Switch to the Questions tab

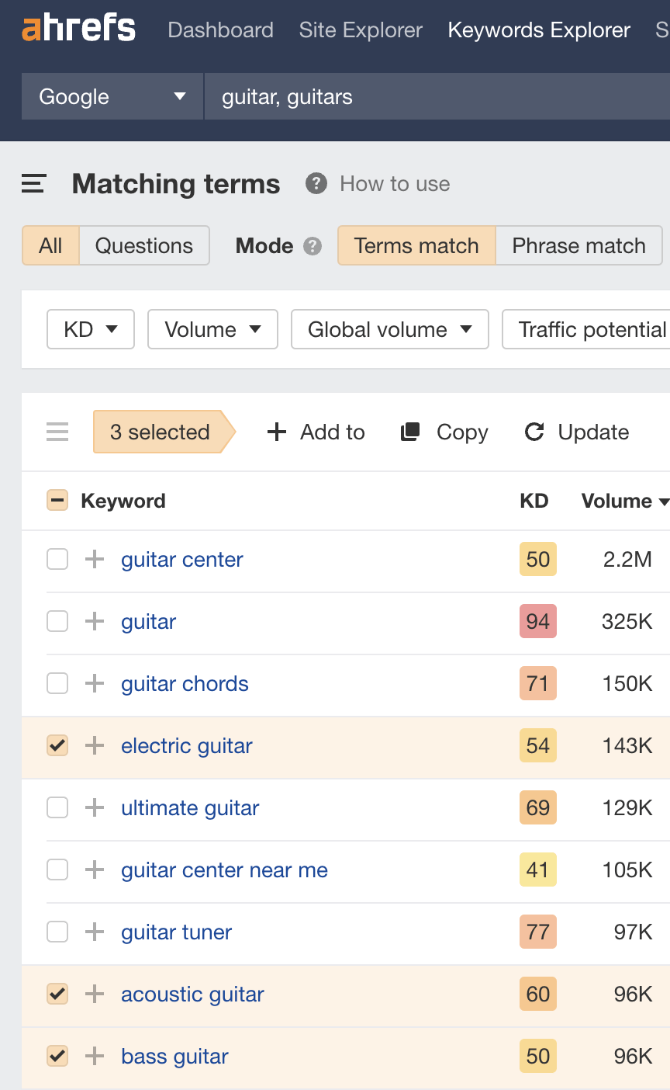(x=144, y=245)
